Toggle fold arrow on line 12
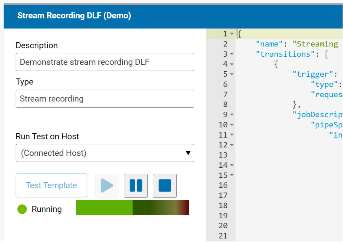Screen dimensions: 343x242 click(232, 145)
